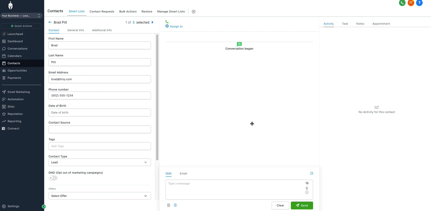The image size is (431, 211).
Task: Insert tag icon in message box
Action: click(307, 183)
